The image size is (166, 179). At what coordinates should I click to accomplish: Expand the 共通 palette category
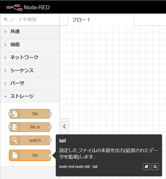[30, 32]
